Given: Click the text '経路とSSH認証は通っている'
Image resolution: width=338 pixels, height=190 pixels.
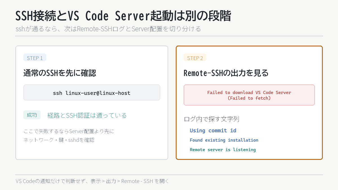Looking at the screenshot, I should click(87, 115).
